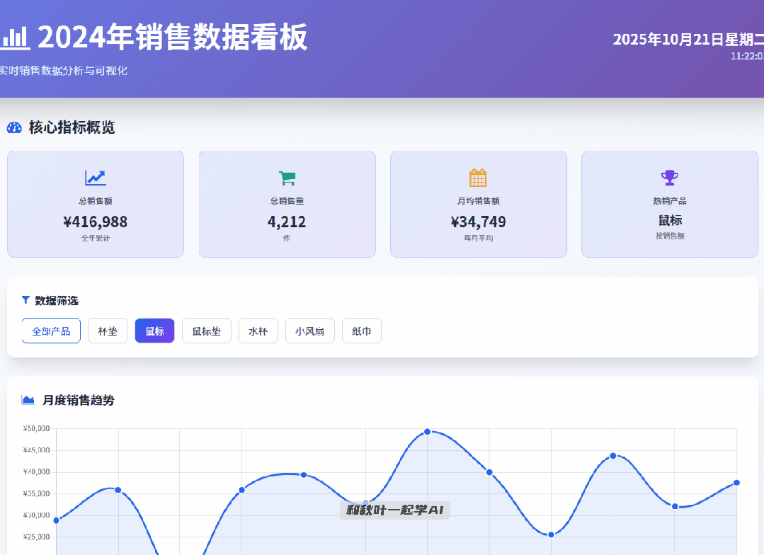
Task: Show only 小风扇 sales
Action: click(309, 331)
